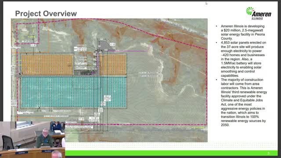Click the white callout label inside teal array
This screenshot has height=158, width=281.
(x=107, y=98)
